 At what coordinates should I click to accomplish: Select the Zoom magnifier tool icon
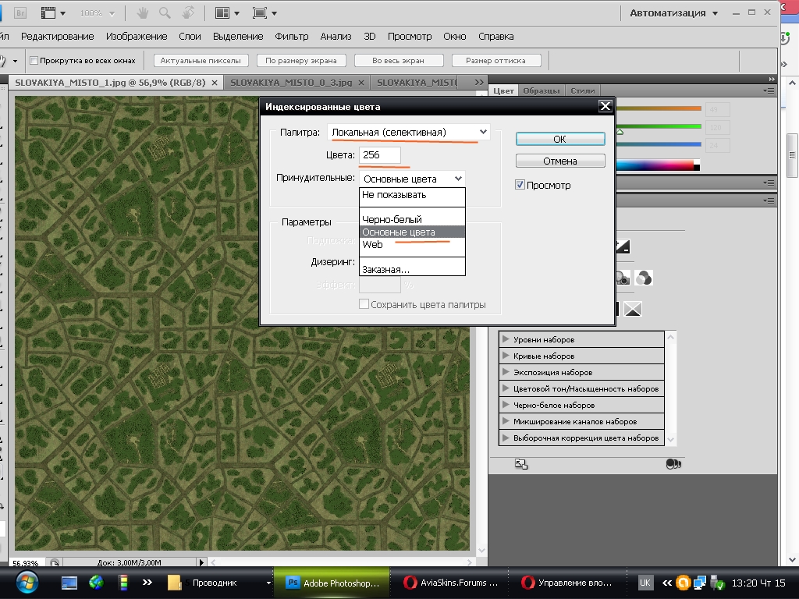(x=165, y=13)
